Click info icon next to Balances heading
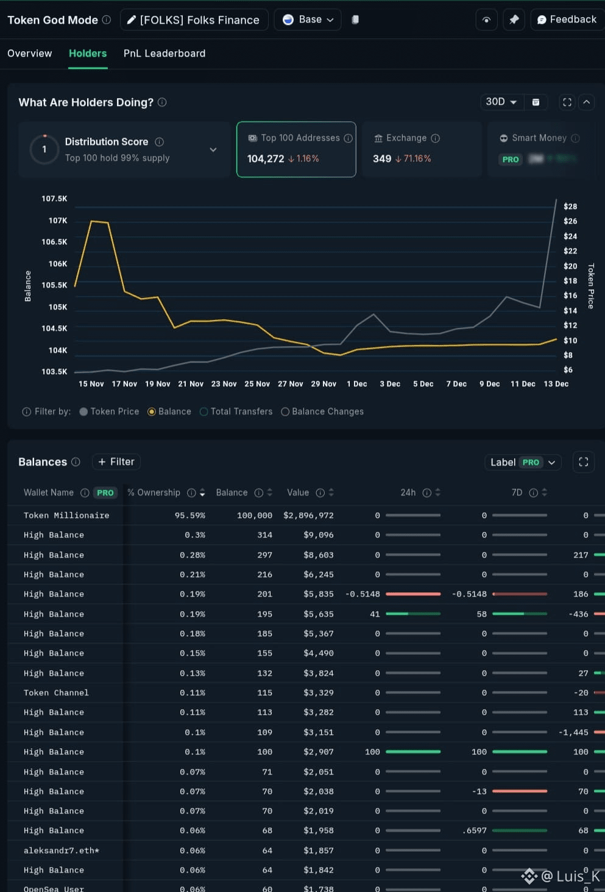This screenshot has height=892, width=605. tap(76, 462)
